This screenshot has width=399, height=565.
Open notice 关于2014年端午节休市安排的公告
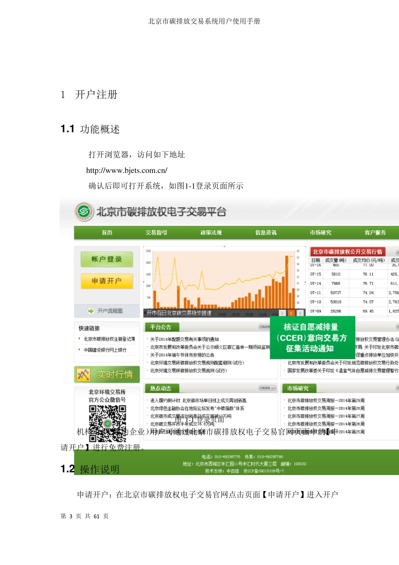point(182,355)
